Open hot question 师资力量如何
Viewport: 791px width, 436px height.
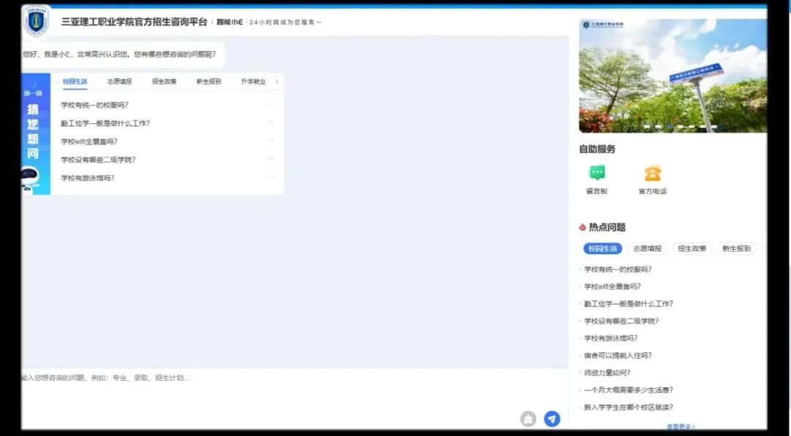coord(607,372)
